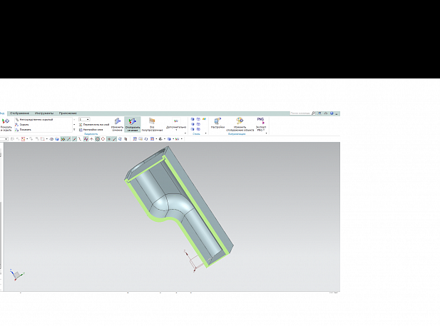Screen dimensions: 440x326
Task: Click Переместить на слой
Action: 94,124
